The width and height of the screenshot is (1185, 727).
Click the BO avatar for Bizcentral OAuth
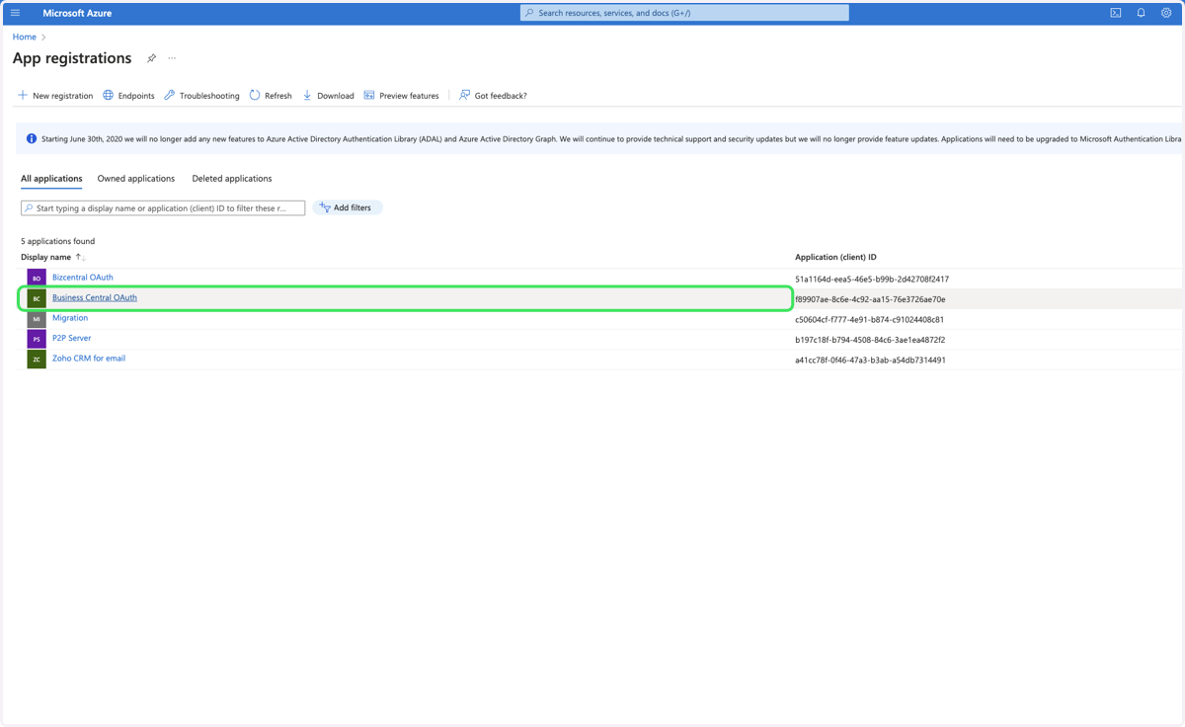point(37,279)
